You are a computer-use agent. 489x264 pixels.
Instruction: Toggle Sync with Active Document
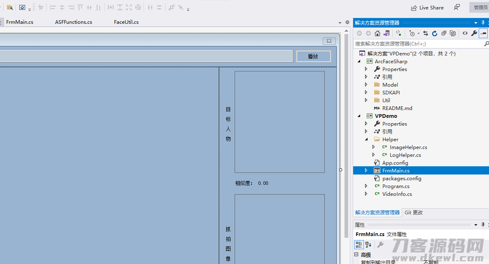(425, 33)
